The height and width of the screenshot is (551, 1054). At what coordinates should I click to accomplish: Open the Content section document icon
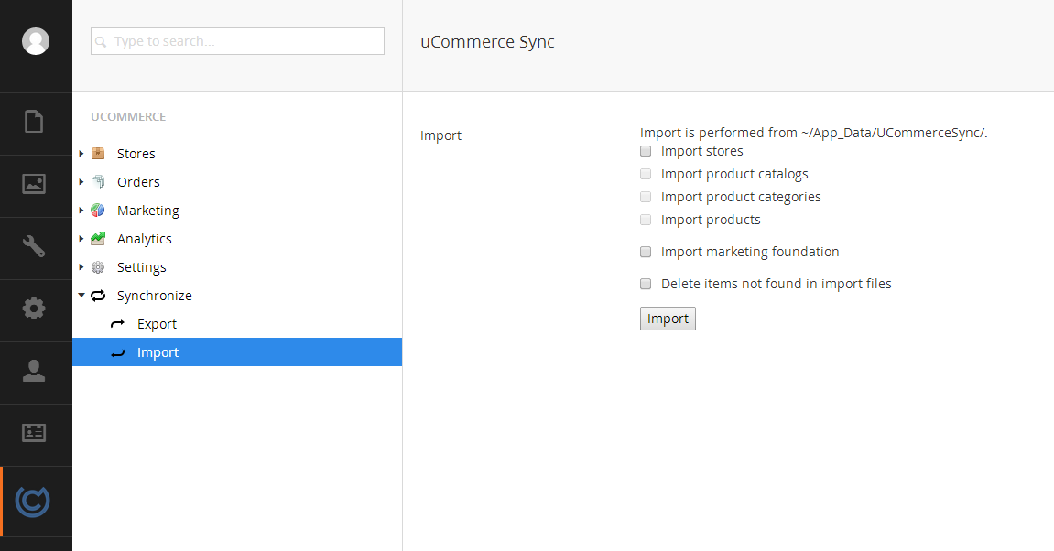pyautogui.click(x=34, y=122)
